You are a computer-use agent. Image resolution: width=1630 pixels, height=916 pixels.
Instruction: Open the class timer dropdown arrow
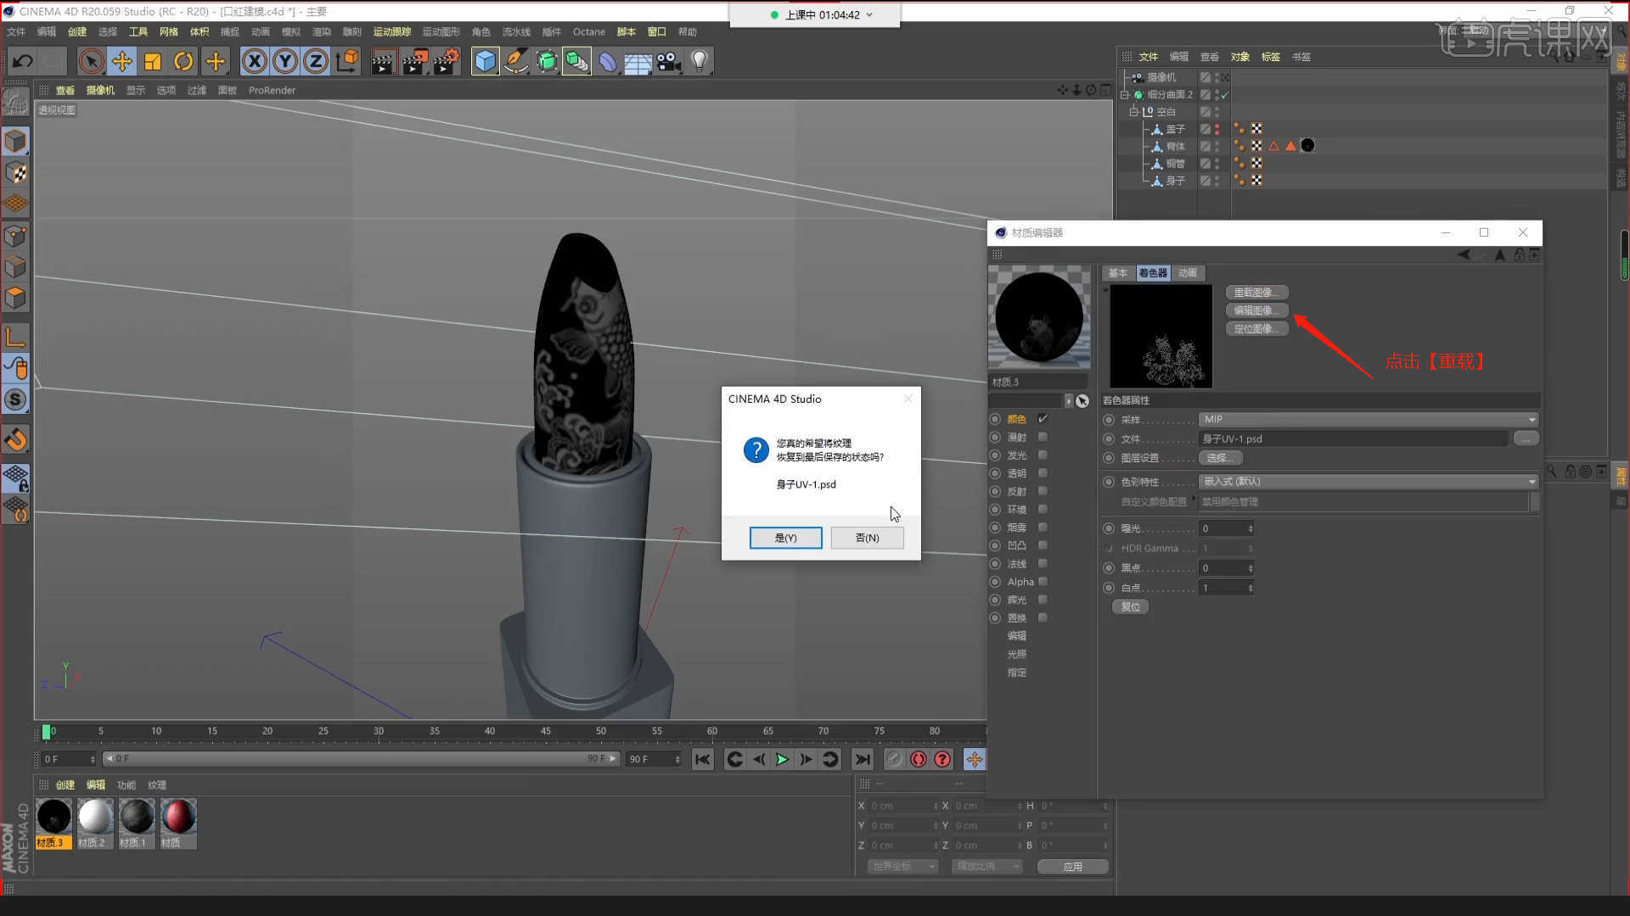point(869,15)
